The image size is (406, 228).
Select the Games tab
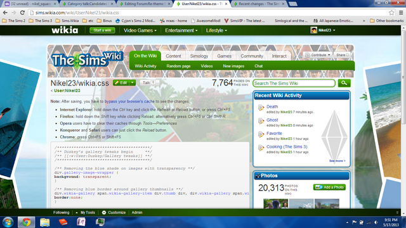224,56
